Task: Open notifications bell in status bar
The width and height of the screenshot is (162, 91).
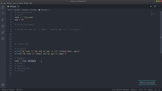Action: click(x=159, y=89)
